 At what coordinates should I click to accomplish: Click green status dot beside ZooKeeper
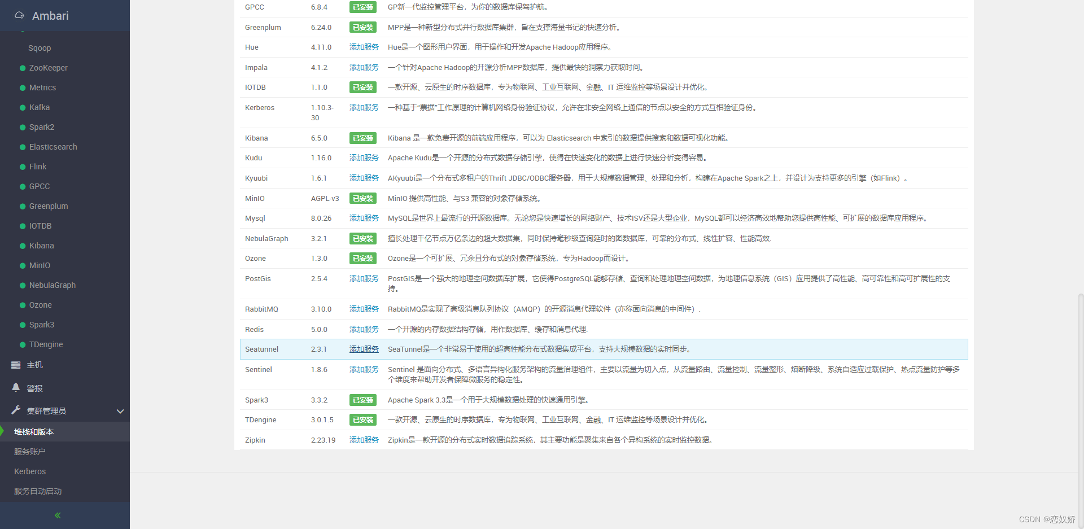23,68
